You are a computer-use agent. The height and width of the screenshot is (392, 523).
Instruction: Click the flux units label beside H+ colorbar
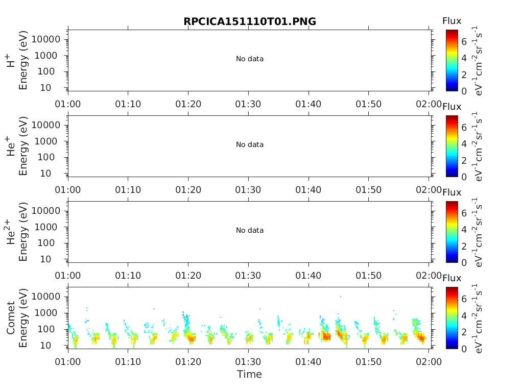478,60
